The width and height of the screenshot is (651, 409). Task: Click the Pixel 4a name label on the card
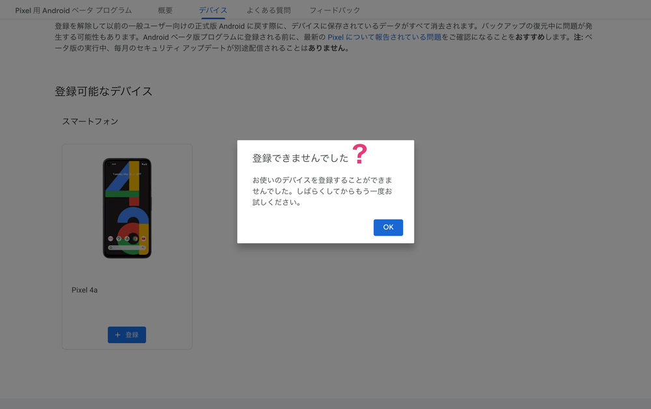pos(85,290)
